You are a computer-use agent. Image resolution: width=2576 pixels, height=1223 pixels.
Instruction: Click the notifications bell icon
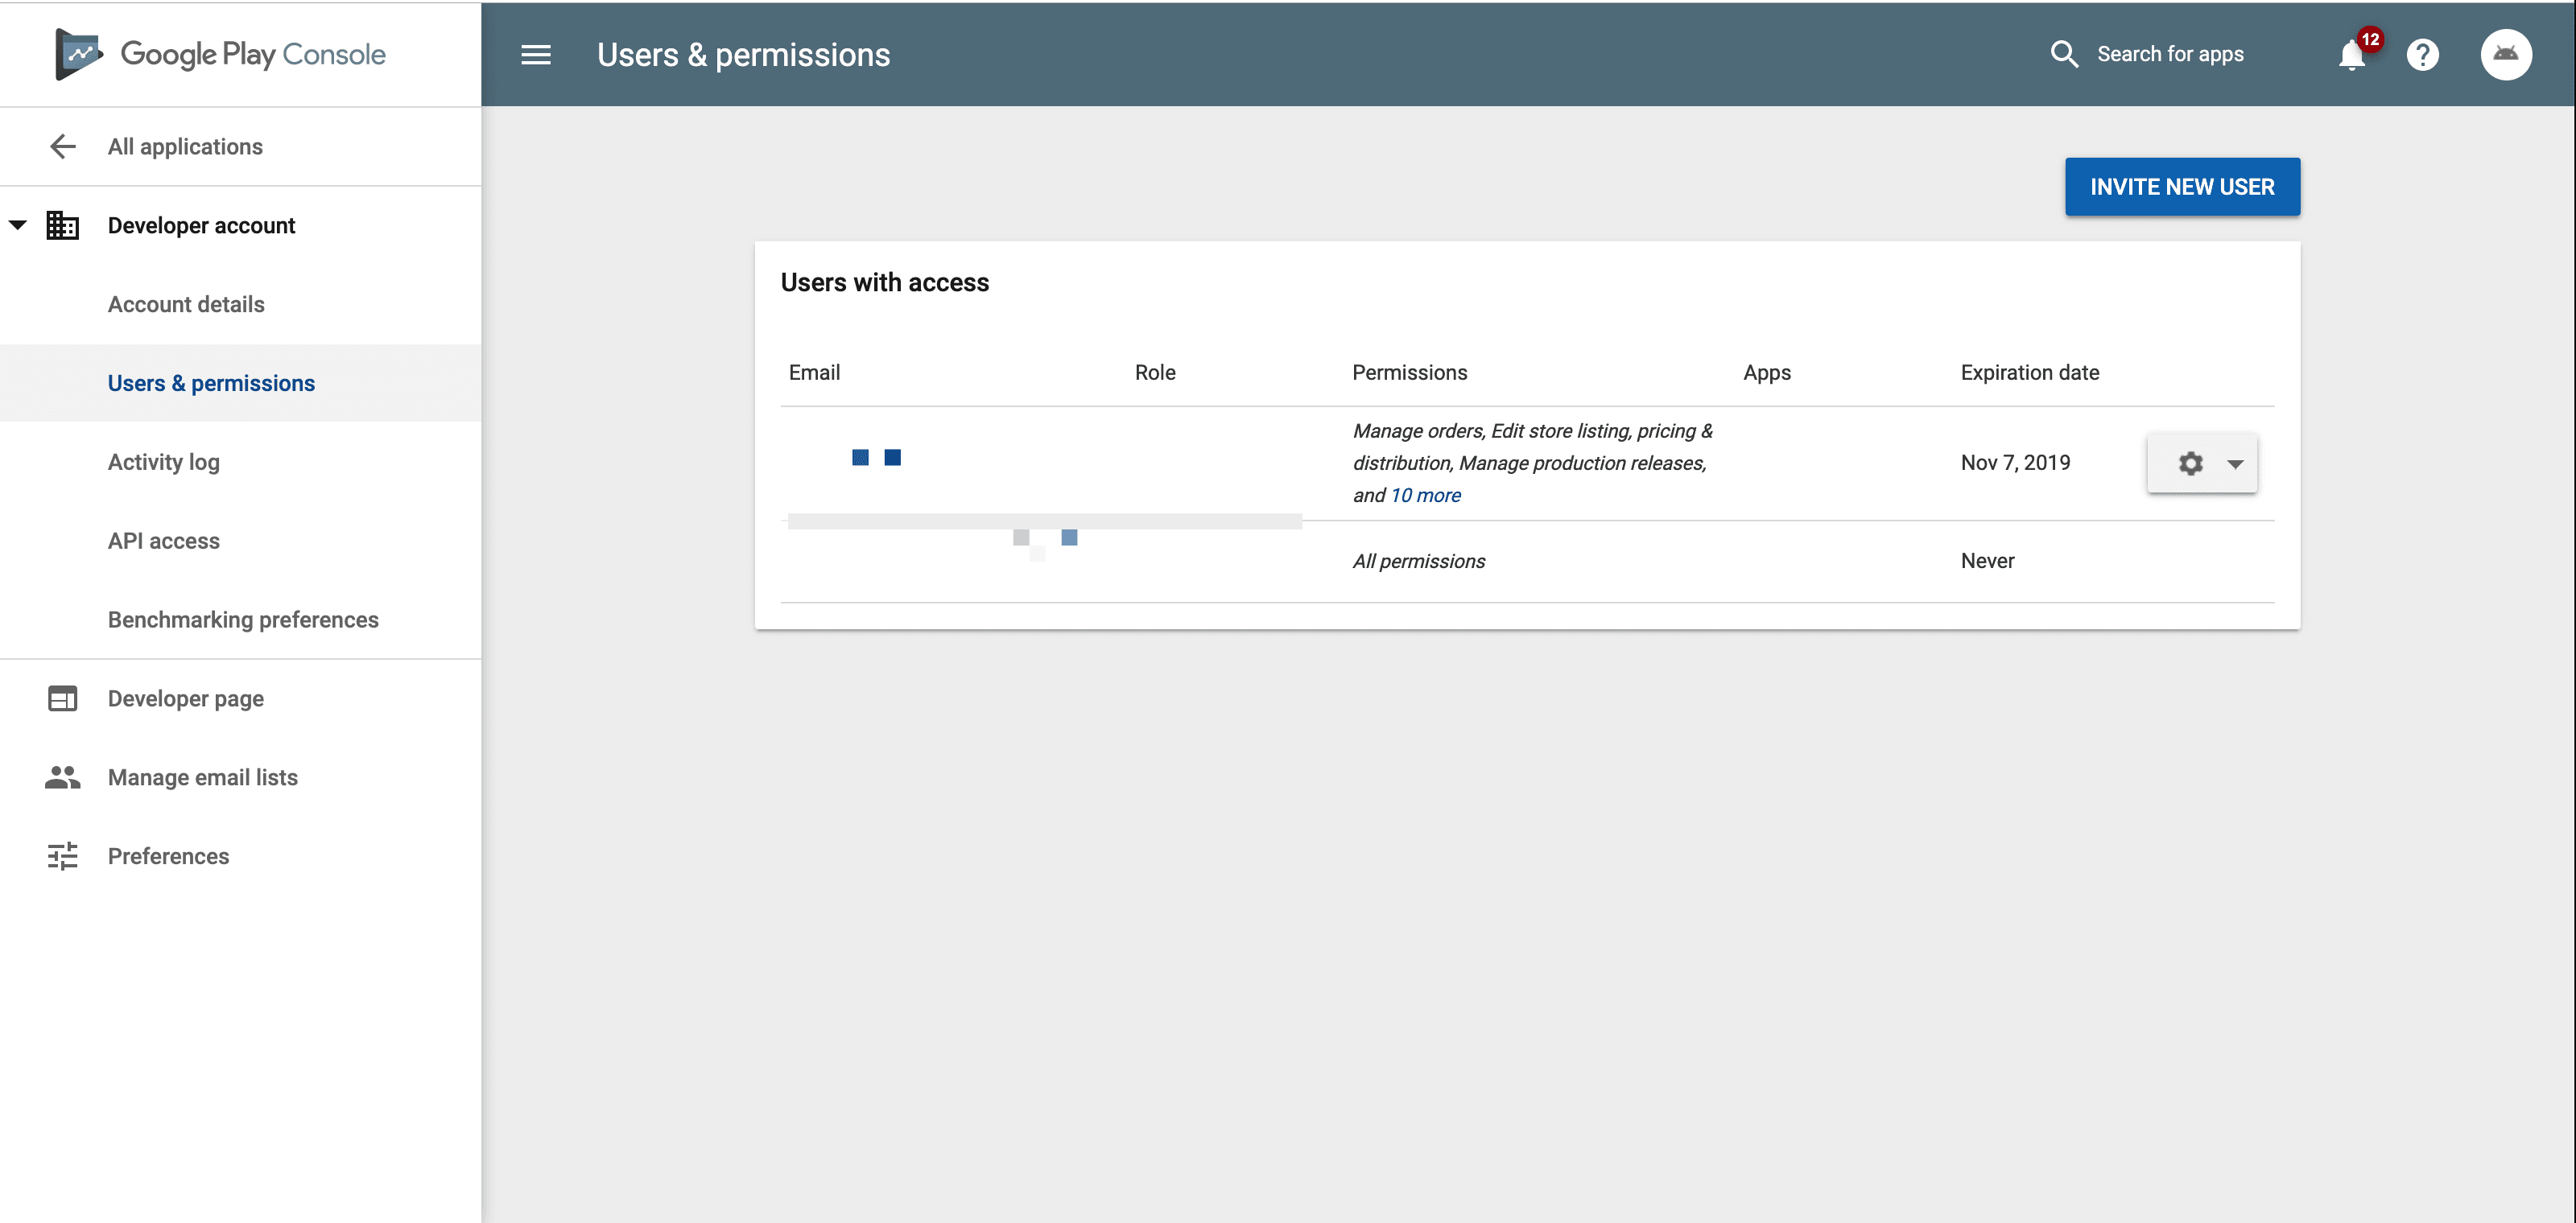pos(2352,55)
